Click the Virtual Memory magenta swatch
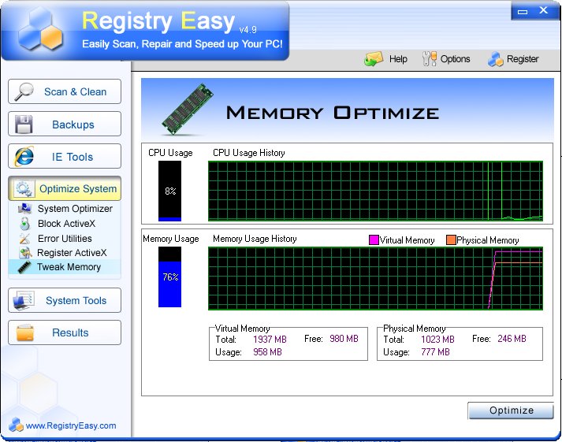This screenshot has width=562, height=442. click(x=374, y=240)
